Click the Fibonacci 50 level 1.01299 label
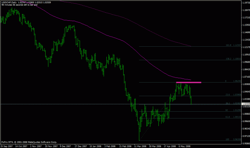This screenshot has width=250, height=148. point(233,110)
